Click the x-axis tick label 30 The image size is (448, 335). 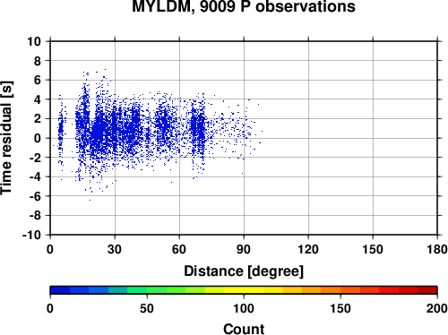(x=115, y=249)
